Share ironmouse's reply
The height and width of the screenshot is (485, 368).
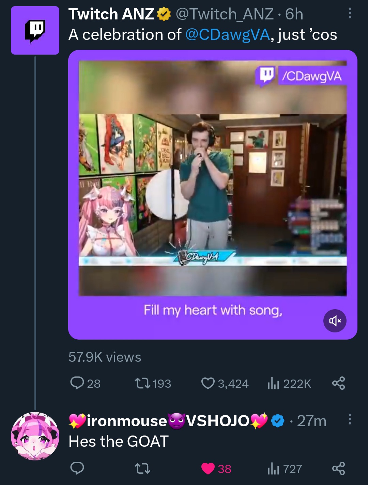click(338, 469)
